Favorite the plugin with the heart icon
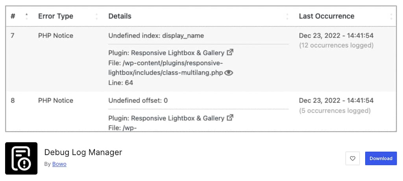Viewport: 403px width, 181px height. coord(353,158)
